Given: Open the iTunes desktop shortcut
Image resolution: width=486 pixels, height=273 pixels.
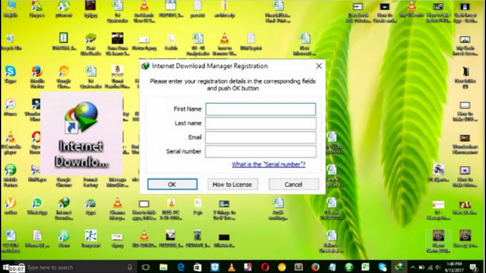Looking at the screenshot, I should 10,107.
